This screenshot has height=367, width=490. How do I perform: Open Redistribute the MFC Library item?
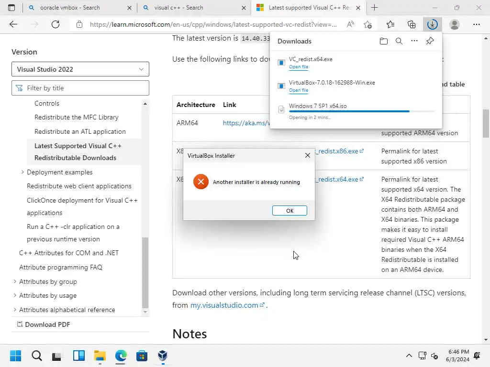click(x=77, y=117)
